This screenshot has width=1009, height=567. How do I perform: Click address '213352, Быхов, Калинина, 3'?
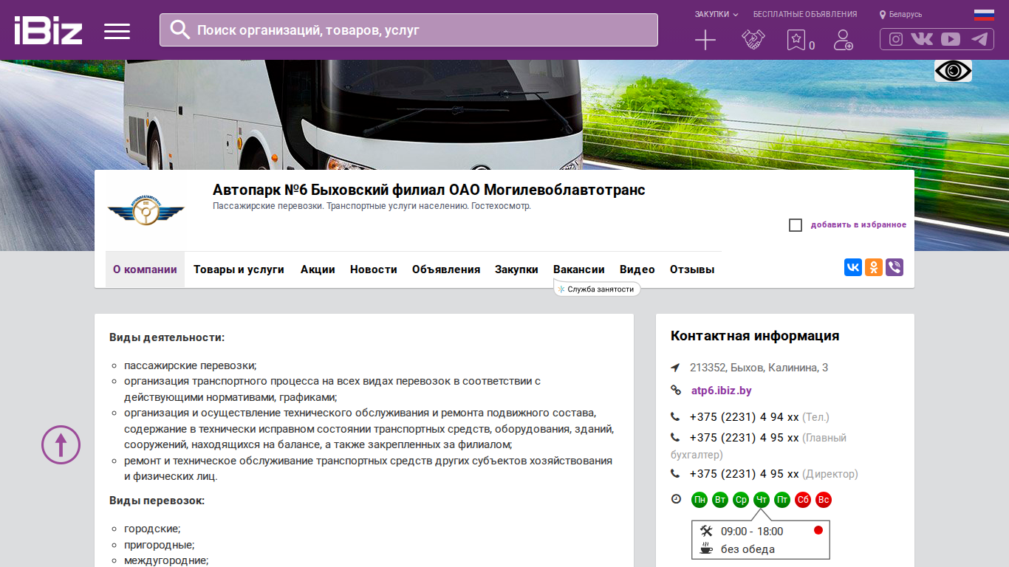pos(759,368)
